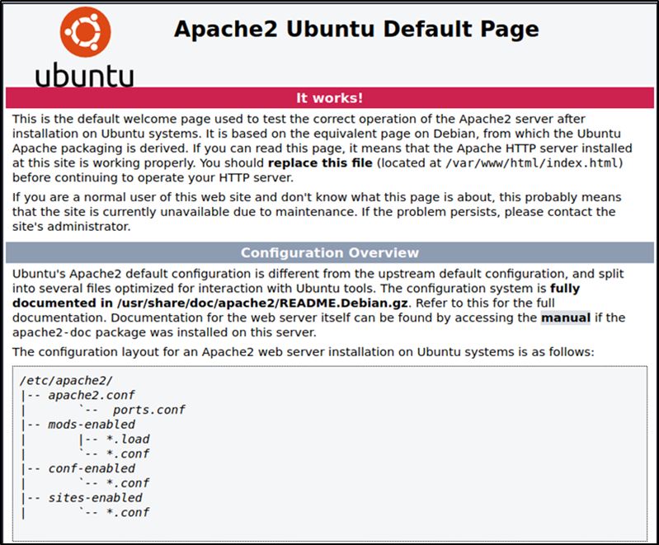Click *.conf under mods-enabled
This screenshot has height=545, width=659.
(x=128, y=453)
